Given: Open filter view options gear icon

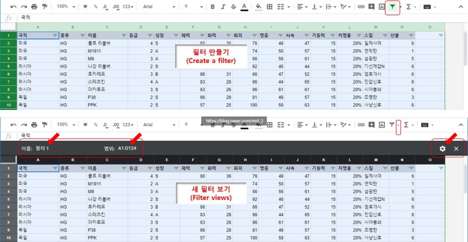Looking at the screenshot, I should point(442,148).
